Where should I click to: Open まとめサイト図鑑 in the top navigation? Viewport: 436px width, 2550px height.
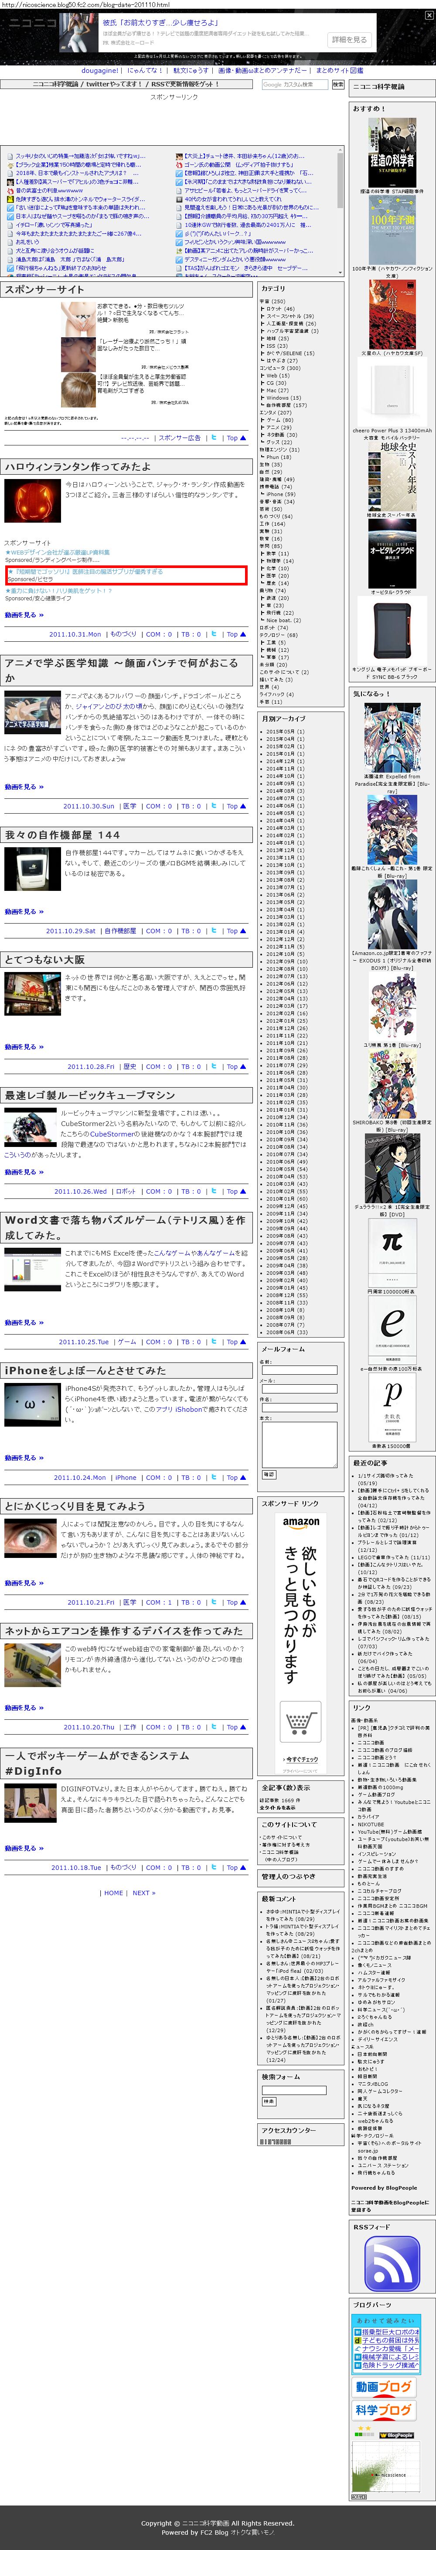339,70
